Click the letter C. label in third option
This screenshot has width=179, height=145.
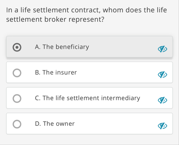point(38,98)
